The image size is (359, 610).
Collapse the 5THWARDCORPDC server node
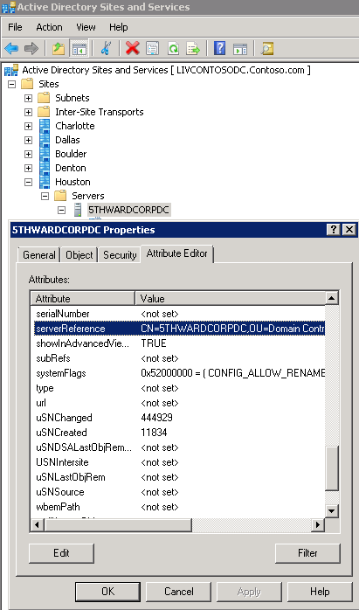coord(61,210)
